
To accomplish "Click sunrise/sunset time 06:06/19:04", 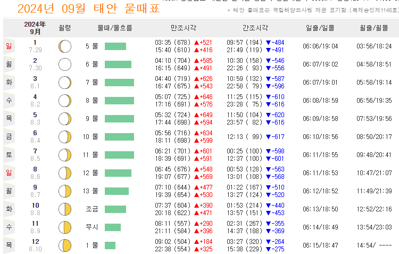I will coord(320,46).
